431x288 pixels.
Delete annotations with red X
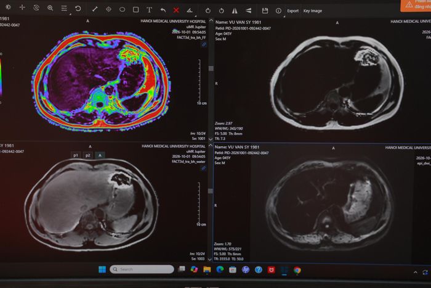176,10
